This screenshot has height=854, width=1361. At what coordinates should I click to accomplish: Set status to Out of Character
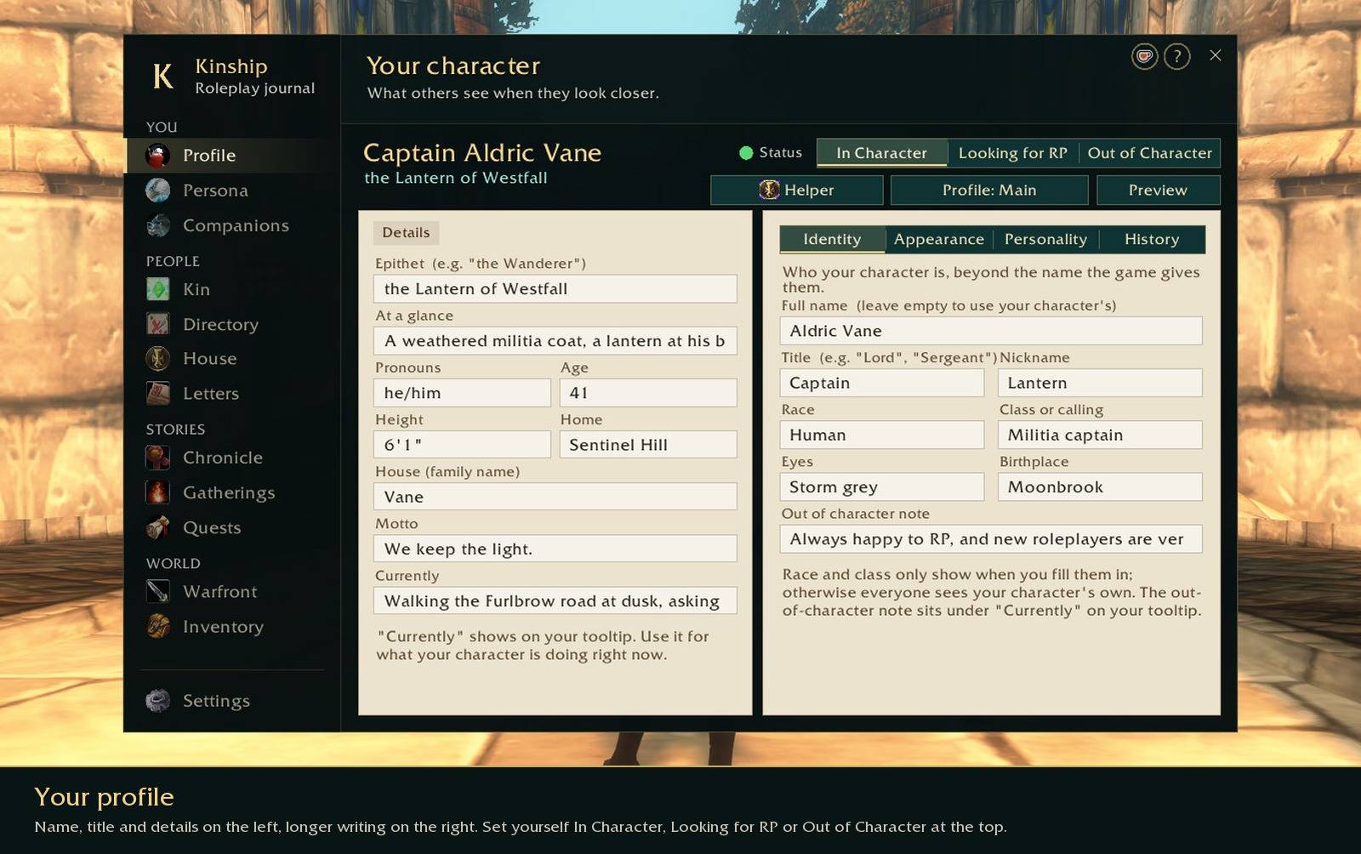(x=1149, y=153)
